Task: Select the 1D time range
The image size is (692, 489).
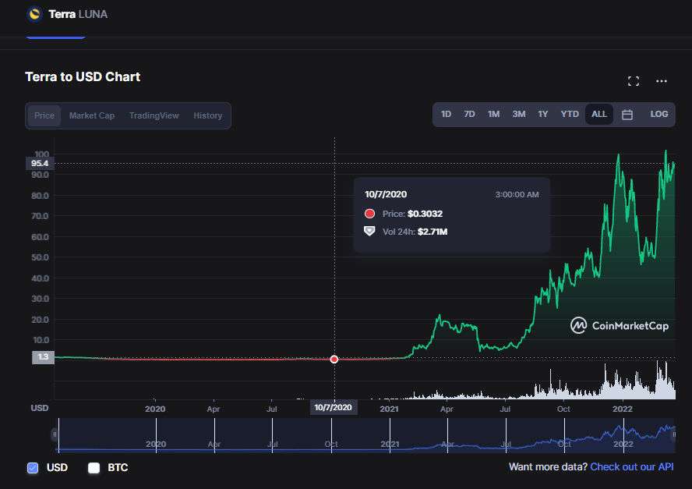Action: [x=446, y=114]
